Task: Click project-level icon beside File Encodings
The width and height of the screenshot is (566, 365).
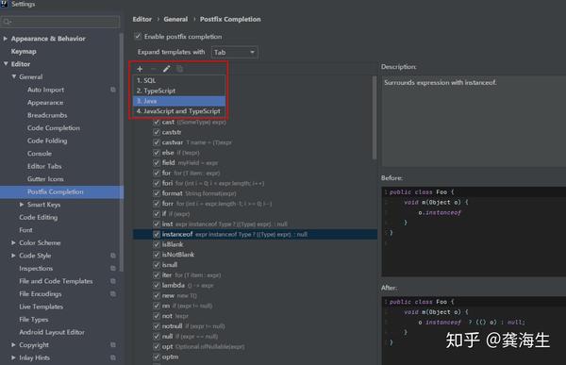Action: click(x=113, y=294)
